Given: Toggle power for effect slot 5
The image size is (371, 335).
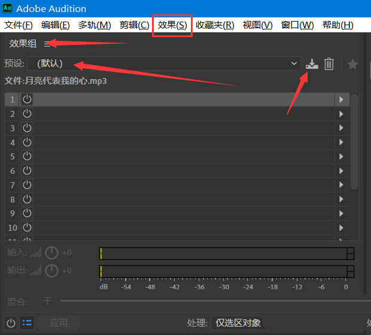Looking at the screenshot, I should (x=27, y=156).
